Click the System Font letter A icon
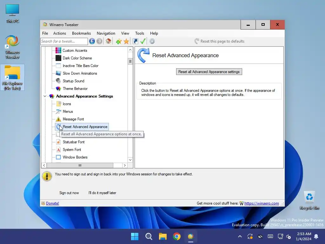This screenshot has height=244, width=325. pos(58,150)
